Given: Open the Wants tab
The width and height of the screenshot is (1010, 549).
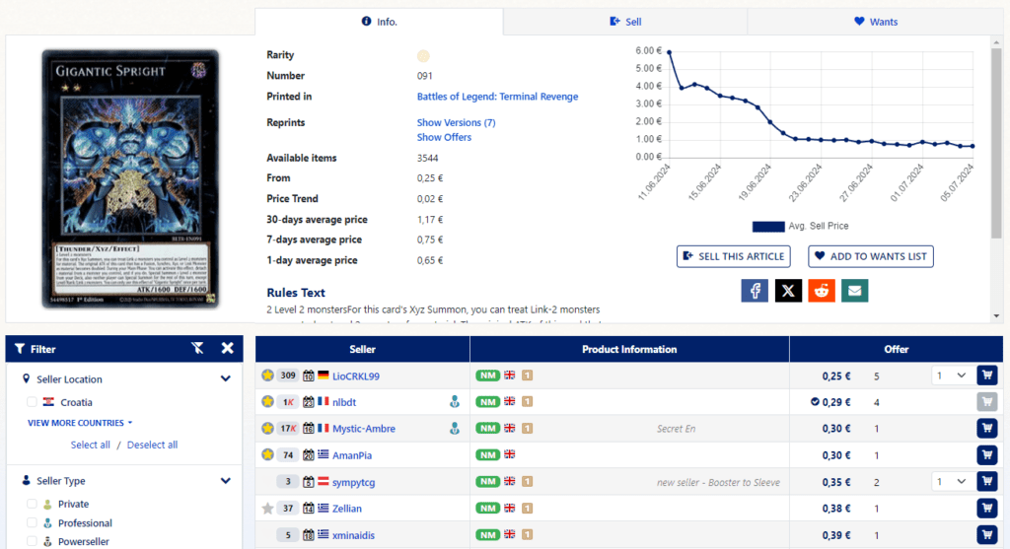Looking at the screenshot, I should 876,22.
